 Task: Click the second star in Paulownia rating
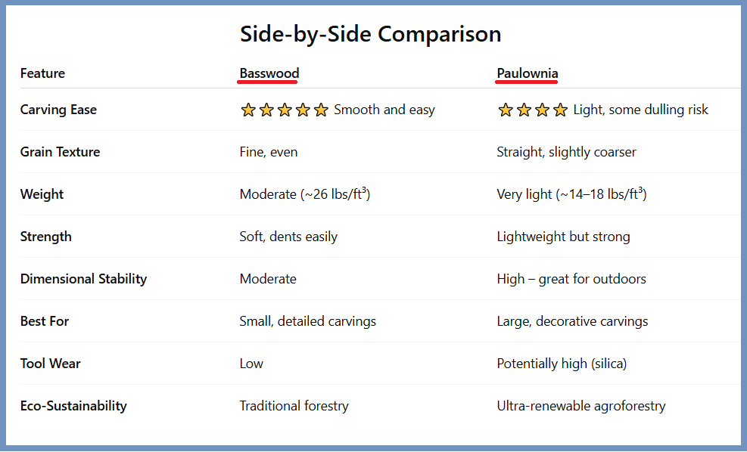pos(524,110)
